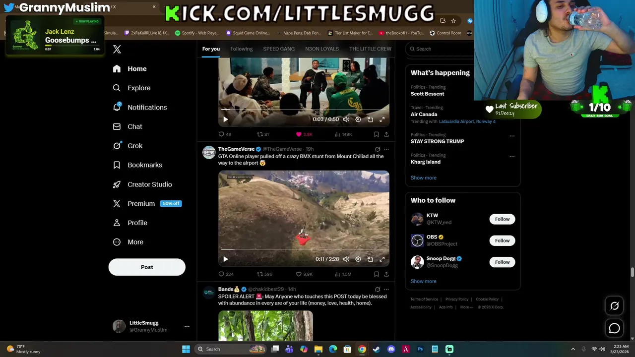The width and height of the screenshot is (635, 357).
Task: View analytics showing 149K views
Action: (343, 134)
